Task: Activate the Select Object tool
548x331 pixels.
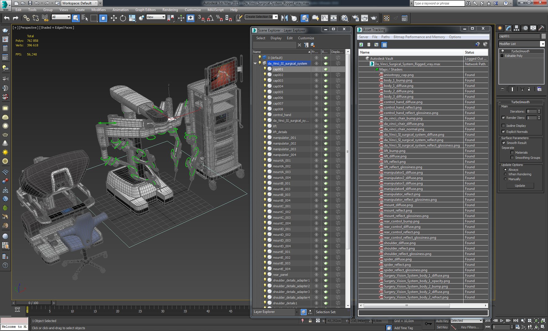Action: tap(75, 18)
